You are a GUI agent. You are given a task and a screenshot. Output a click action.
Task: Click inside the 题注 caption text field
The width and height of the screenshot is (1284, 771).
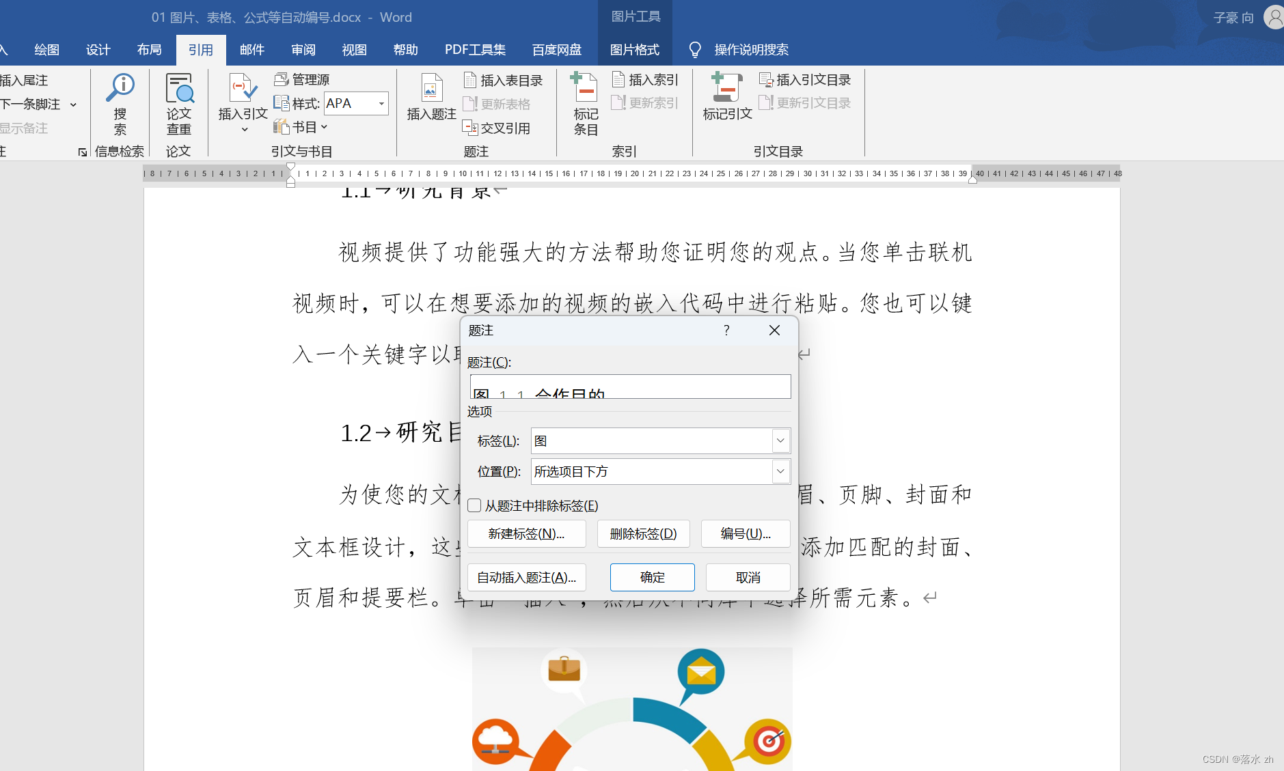(x=631, y=387)
